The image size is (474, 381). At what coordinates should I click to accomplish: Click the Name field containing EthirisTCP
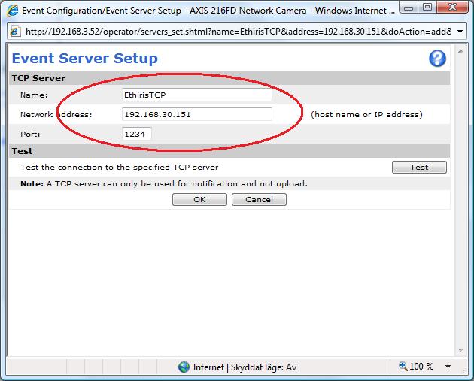[197, 95]
